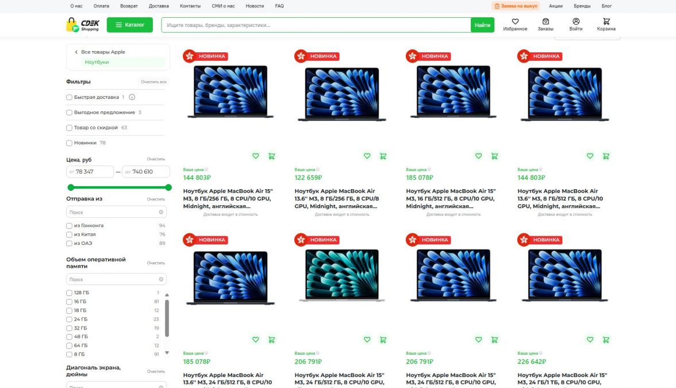Select shipping из ОАЭ checkbox

(x=69, y=244)
